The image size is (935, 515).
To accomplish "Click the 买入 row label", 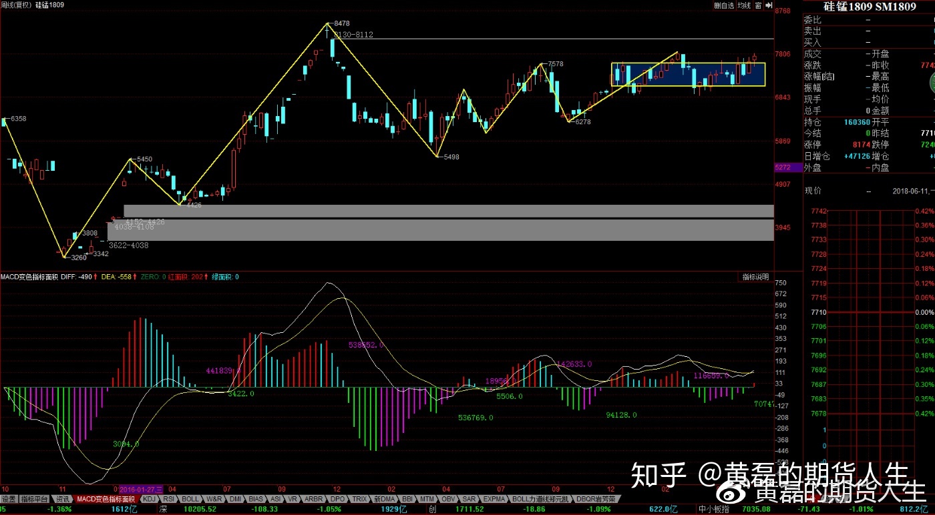I will coord(812,43).
